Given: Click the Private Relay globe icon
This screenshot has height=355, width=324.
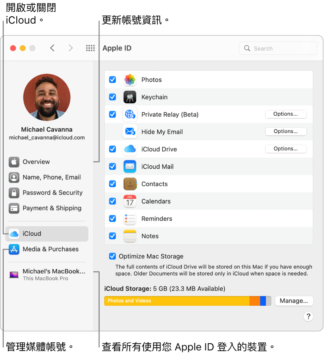Looking at the screenshot, I should (x=130, y=114).
